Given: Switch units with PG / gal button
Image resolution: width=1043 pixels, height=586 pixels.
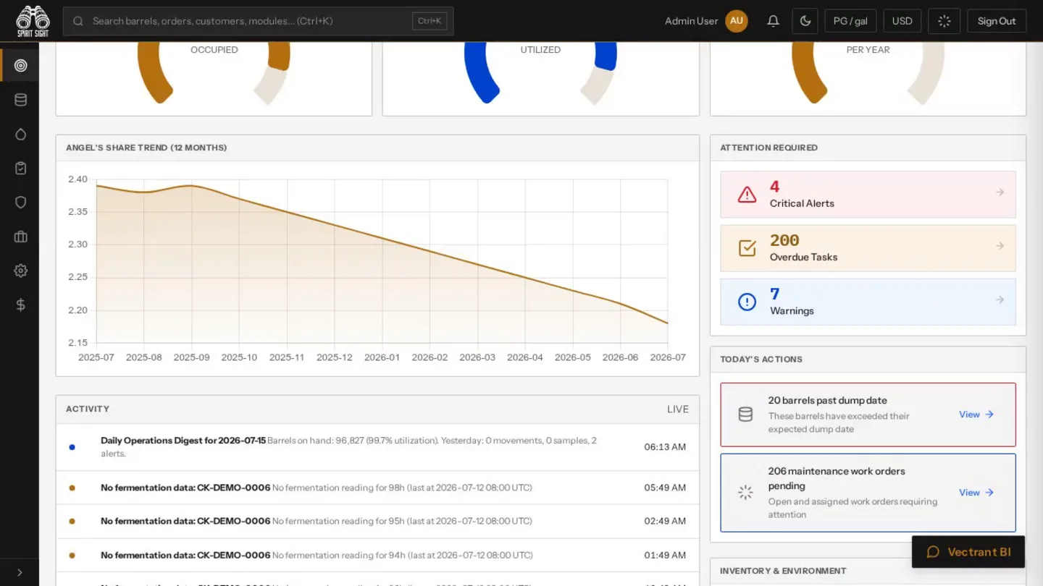Looking at the screenshot, I should coord(850,21).
